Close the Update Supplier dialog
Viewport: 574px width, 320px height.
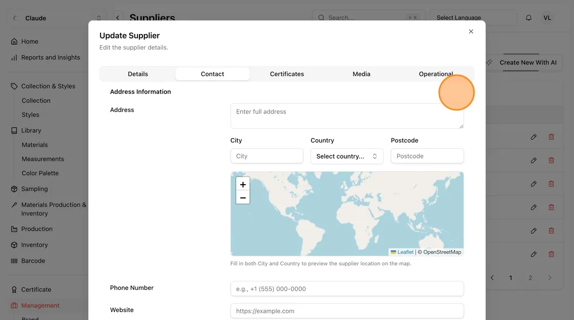point(471,31)
